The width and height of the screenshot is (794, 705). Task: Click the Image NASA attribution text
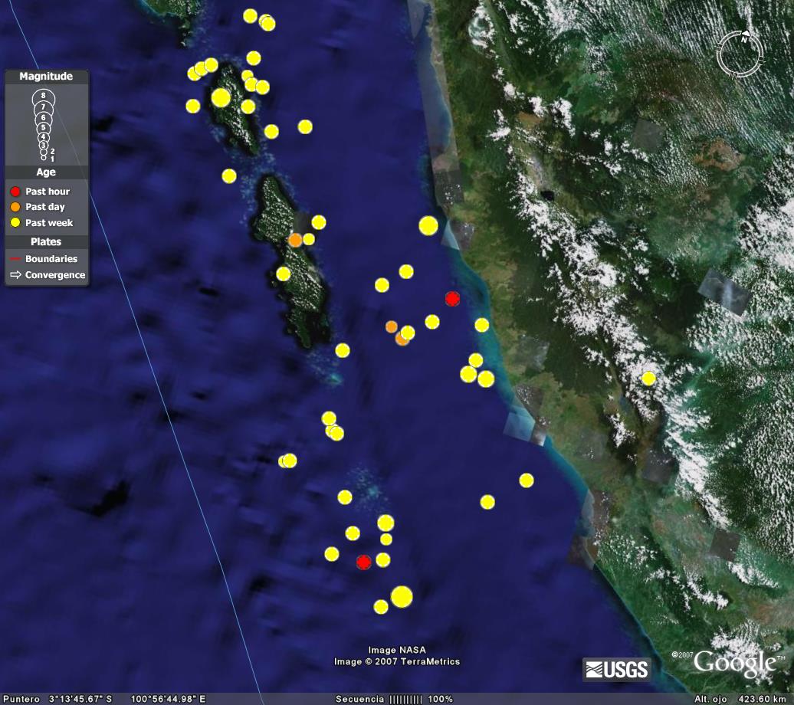[396, 650]
